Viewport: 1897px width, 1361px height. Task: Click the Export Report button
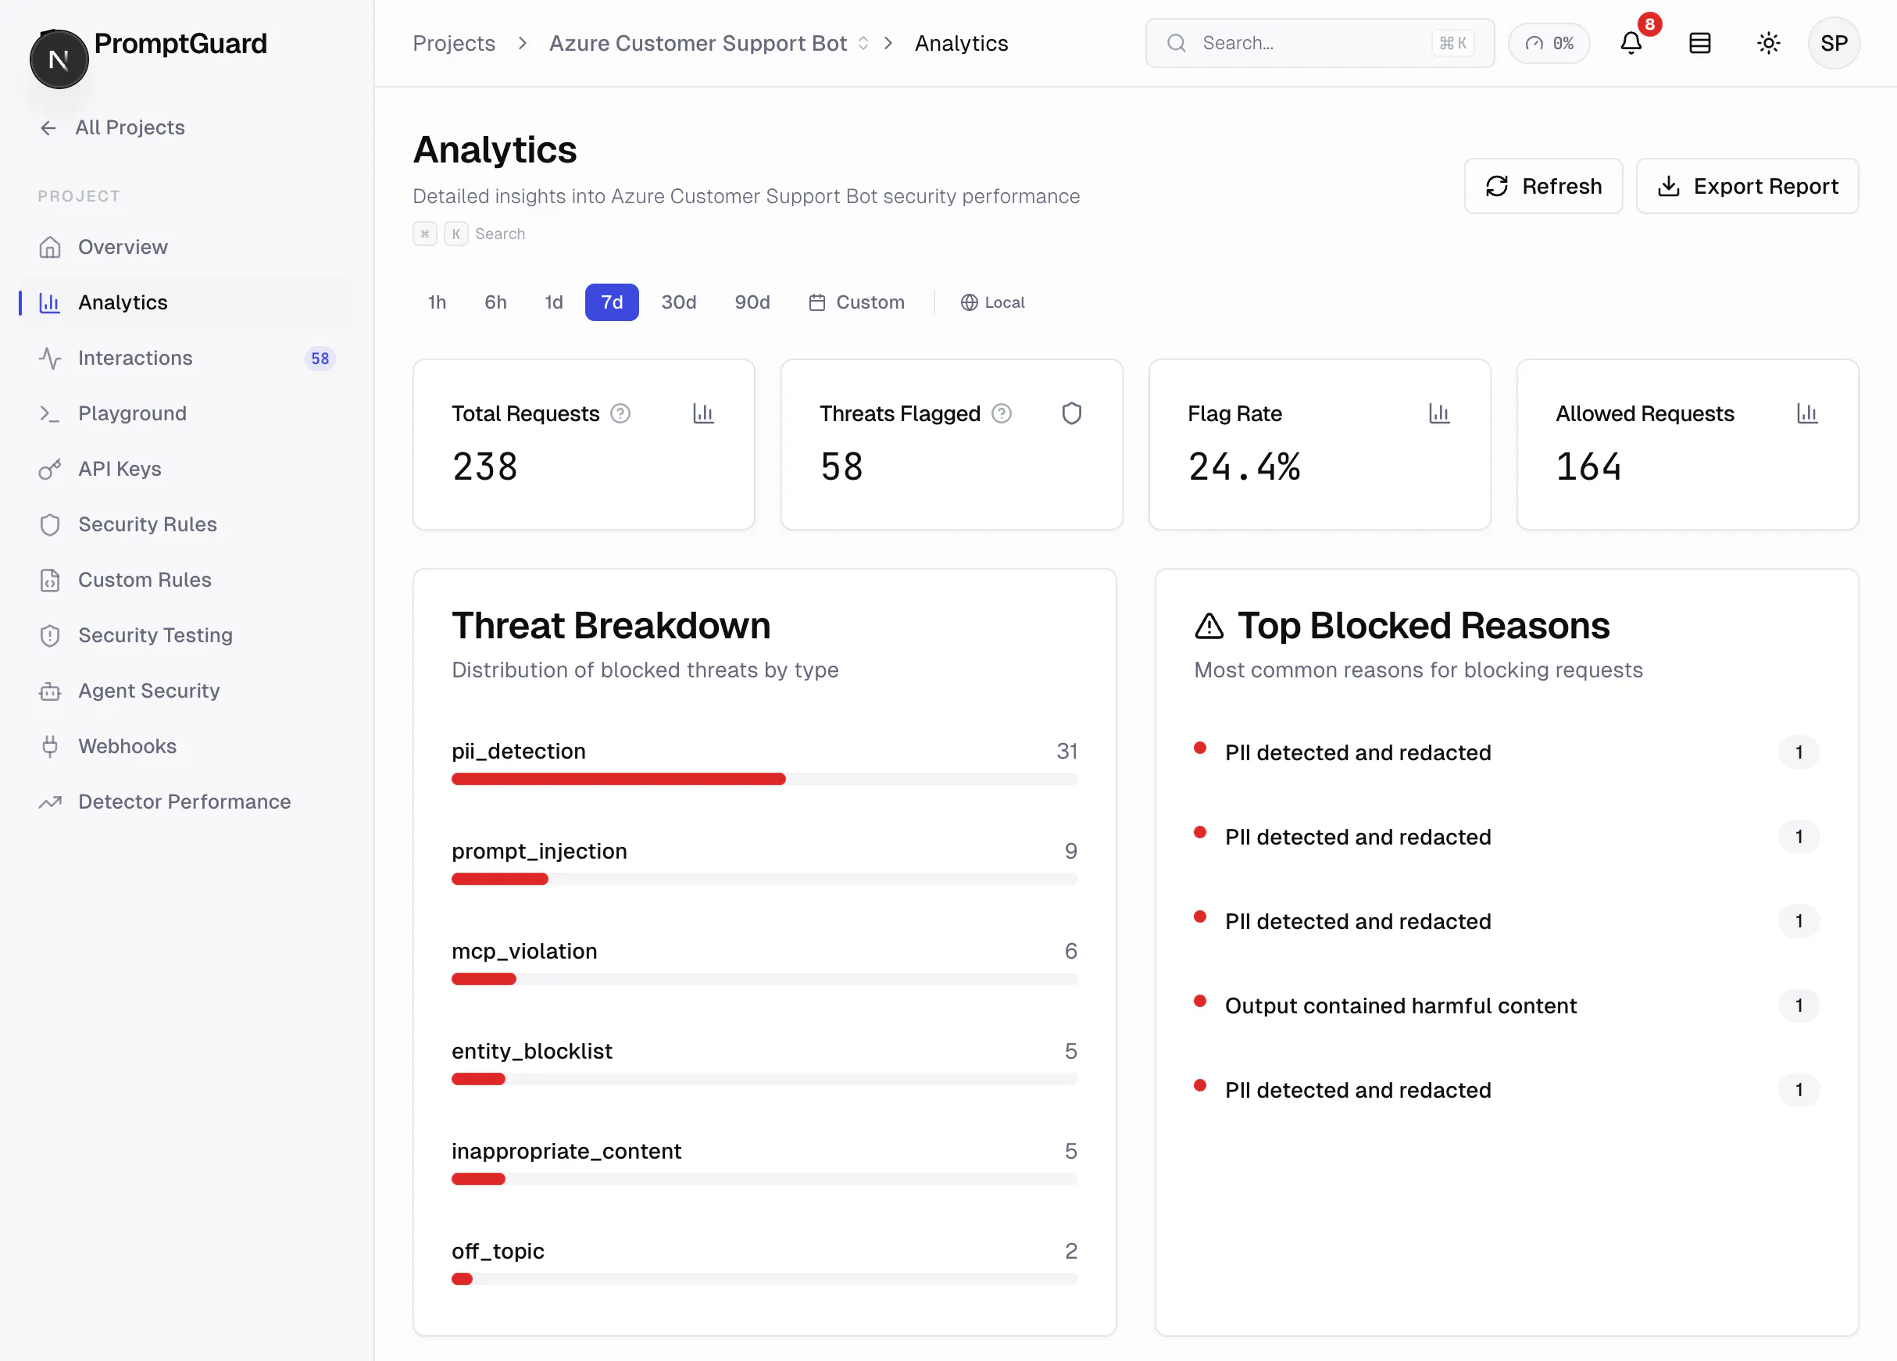1747,186
